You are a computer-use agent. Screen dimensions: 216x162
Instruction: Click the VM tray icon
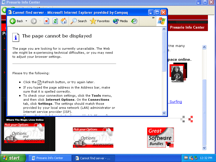[x=186, y=158]
